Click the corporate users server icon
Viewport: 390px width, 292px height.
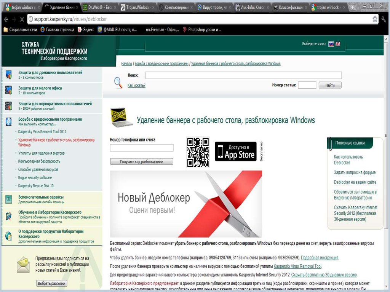pos(9,106)
